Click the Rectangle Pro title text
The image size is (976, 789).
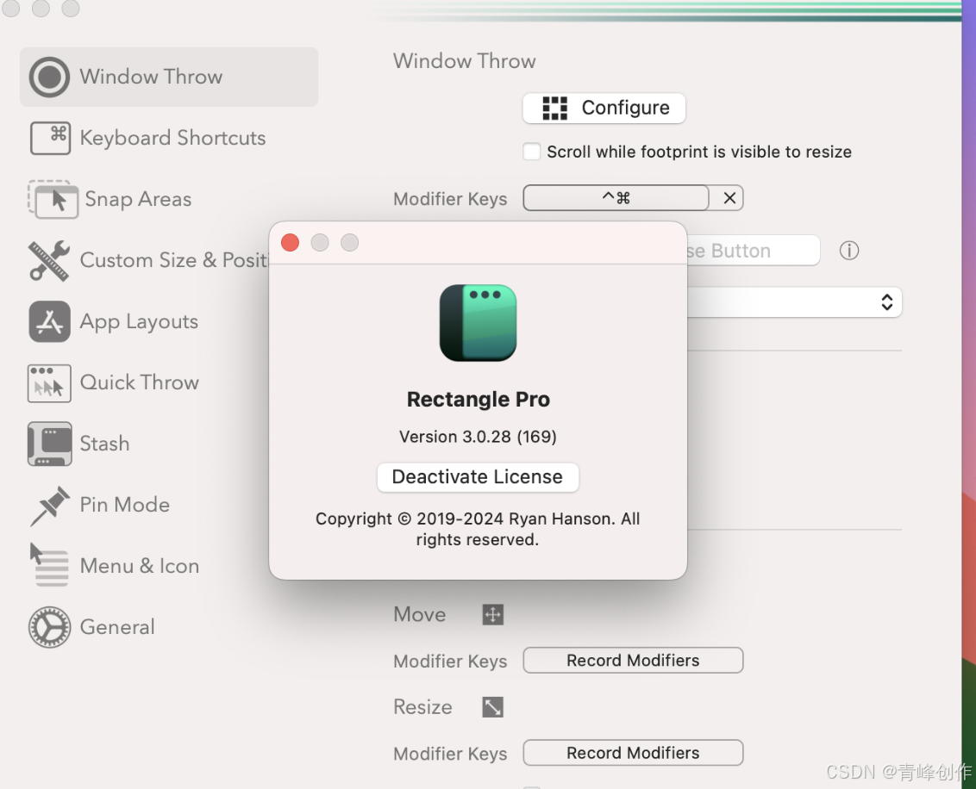tap(478, 399)
